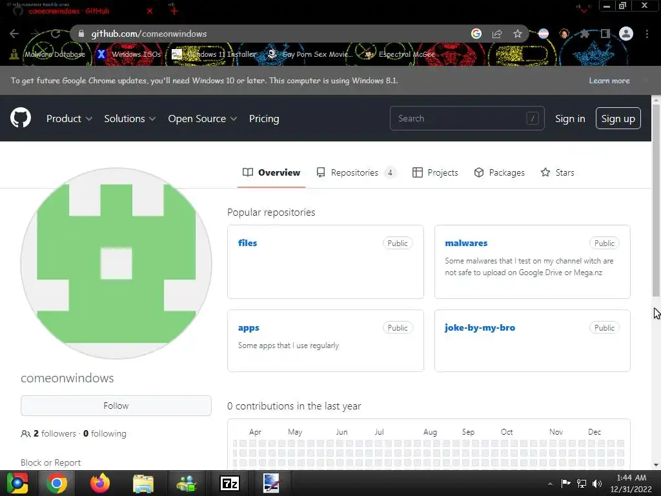
Task: Switch to the Stars tab
Action: tap(557, 172)
